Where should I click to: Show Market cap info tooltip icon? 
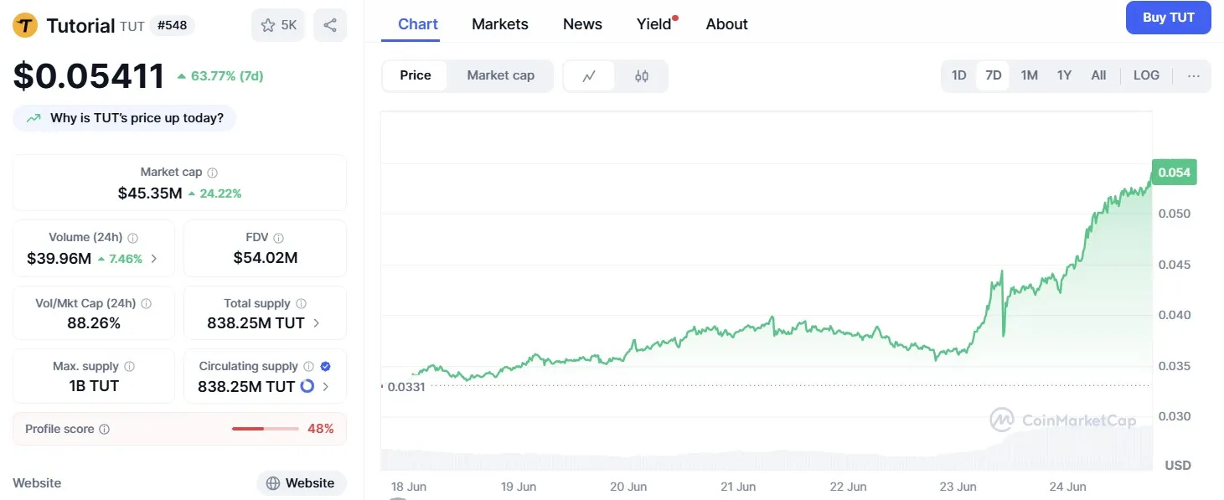[x=212, y=173]
